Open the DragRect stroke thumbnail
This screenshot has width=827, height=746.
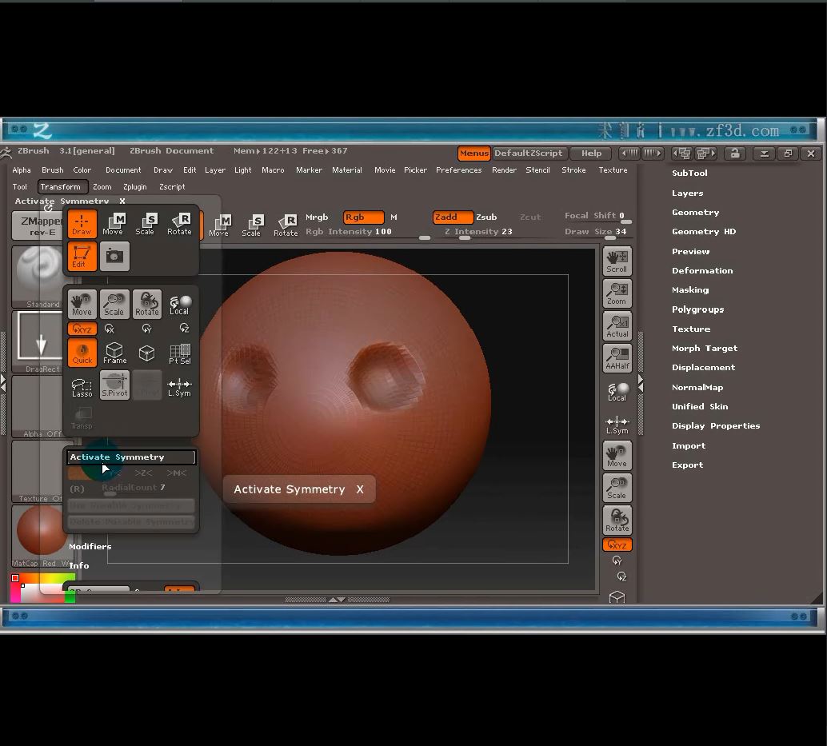(38, 341)
